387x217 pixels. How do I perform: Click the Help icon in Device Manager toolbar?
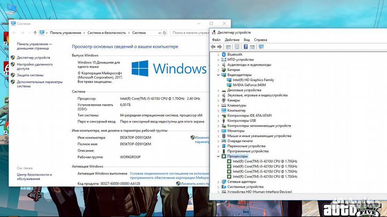(x=246, y=47)
